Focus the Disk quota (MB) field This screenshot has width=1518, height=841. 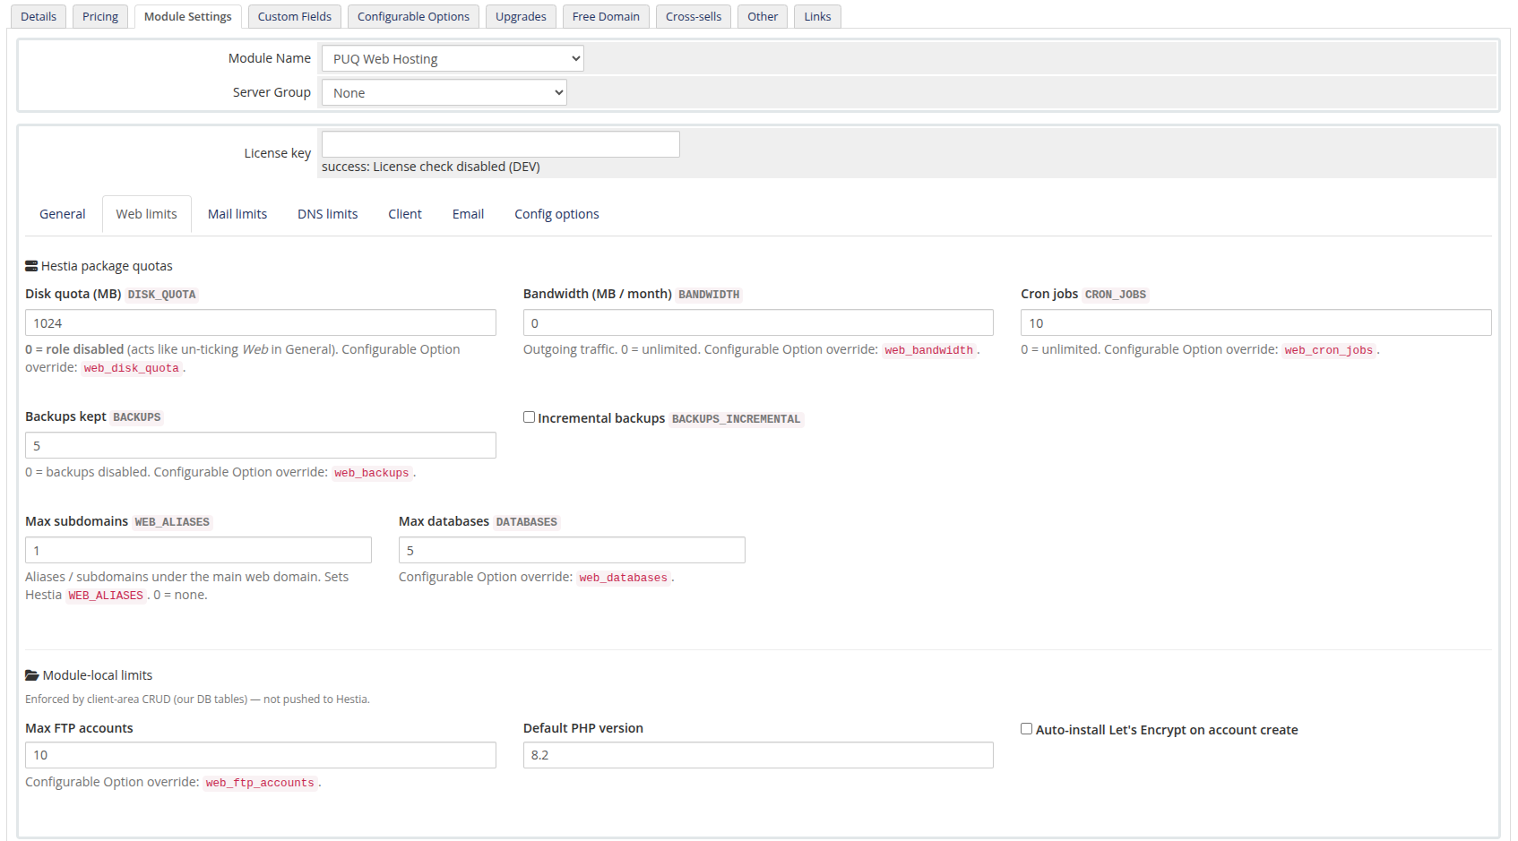[261, 322]
